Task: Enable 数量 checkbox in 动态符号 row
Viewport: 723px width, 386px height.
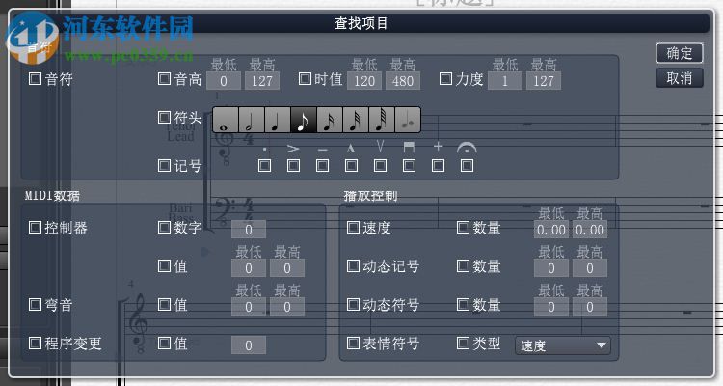Action: (x=463, y=304)
